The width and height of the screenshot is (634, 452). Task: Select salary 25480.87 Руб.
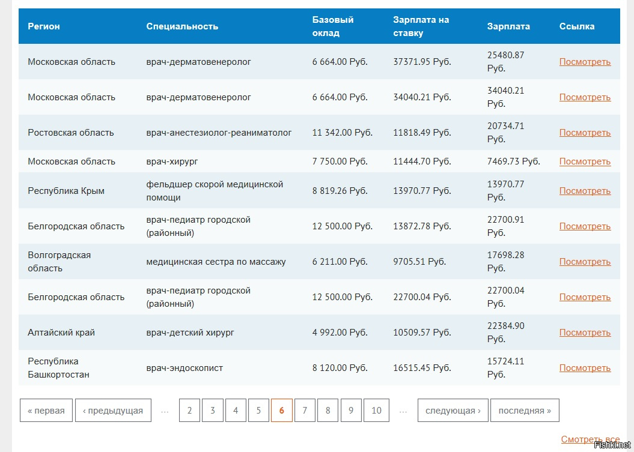click(505, 62)
